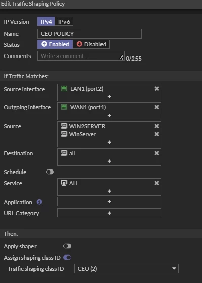Image resolution: width=202 pixels, height=283 pixels.
Task: Add another Source address entry
Action: point(109,143)
